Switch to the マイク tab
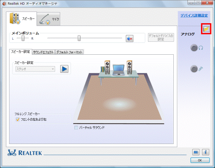Viewport: 215px width, 168px height. pyautogui.click(x=48, y=19)
